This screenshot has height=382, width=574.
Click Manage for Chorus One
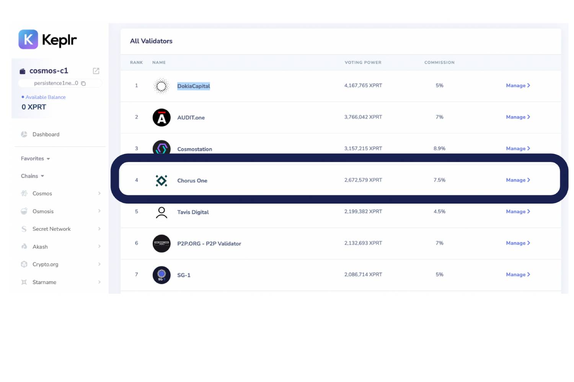[x=518, y=180]
